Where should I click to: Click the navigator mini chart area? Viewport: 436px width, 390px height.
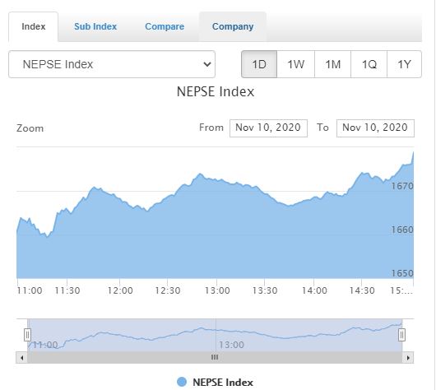215,335
